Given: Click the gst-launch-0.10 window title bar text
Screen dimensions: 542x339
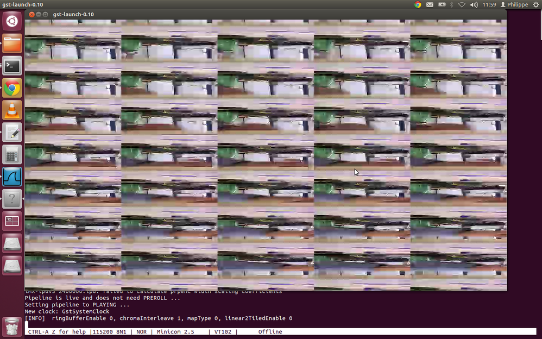Looking at the screenshot, I should coord(73,14).
